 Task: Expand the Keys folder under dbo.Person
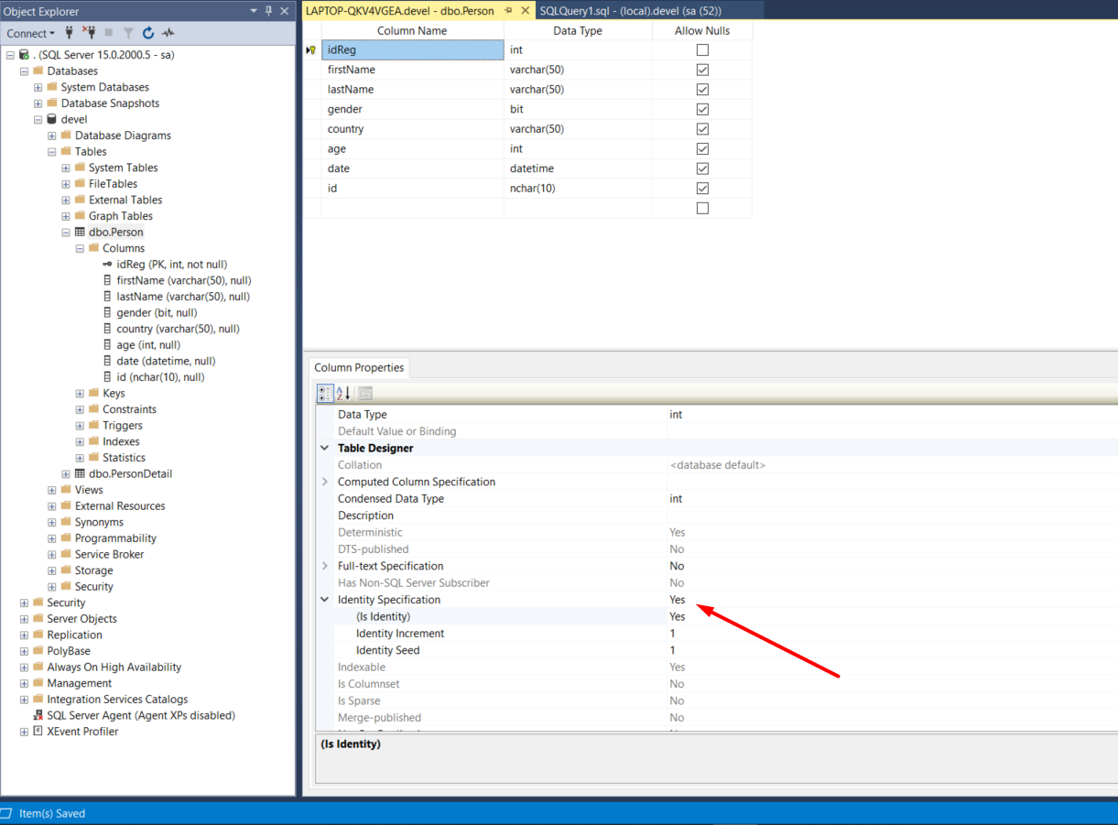point(81,393)
